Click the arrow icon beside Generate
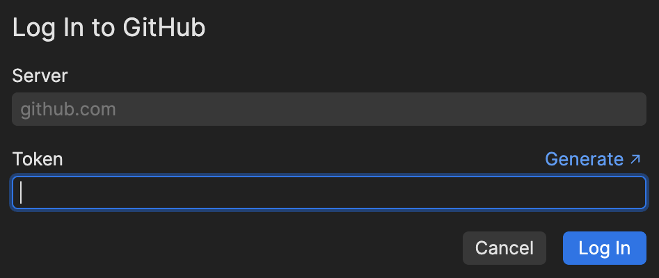Screen dimensions: 659x278 635,159
